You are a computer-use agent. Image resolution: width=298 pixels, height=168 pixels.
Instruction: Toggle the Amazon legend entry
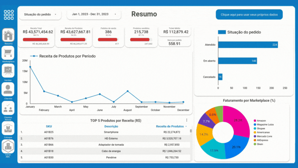(261, 121)
